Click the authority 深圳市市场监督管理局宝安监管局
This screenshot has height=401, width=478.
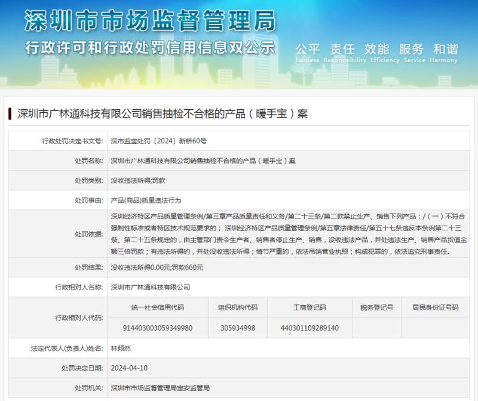(x=160, y=388)
